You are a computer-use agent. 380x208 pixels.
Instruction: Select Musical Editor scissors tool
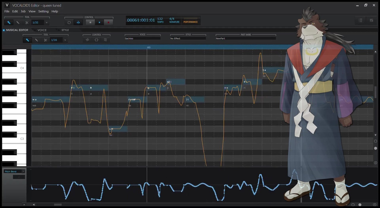45,40
